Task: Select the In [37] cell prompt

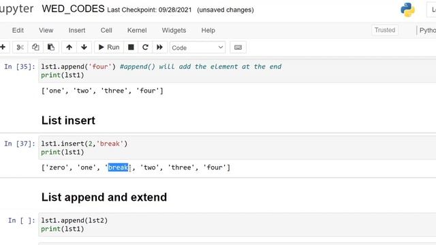Action: (20, 144)
